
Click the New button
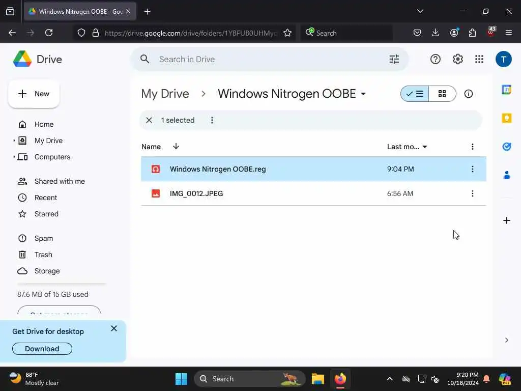point(34,94)
